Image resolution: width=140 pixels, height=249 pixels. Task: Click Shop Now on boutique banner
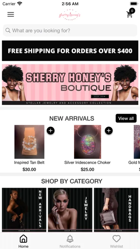click(x=100, y=96)
